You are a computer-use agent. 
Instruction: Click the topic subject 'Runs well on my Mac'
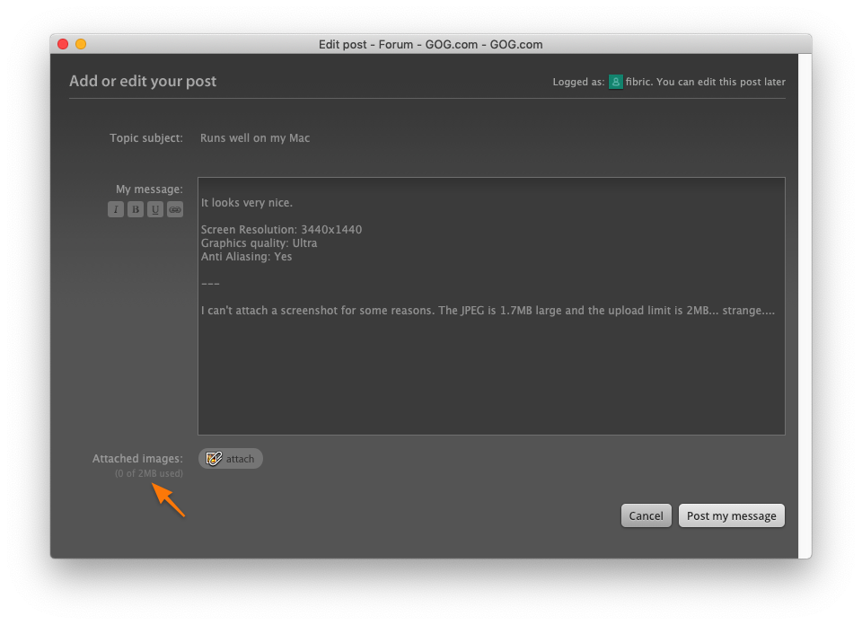255,138
